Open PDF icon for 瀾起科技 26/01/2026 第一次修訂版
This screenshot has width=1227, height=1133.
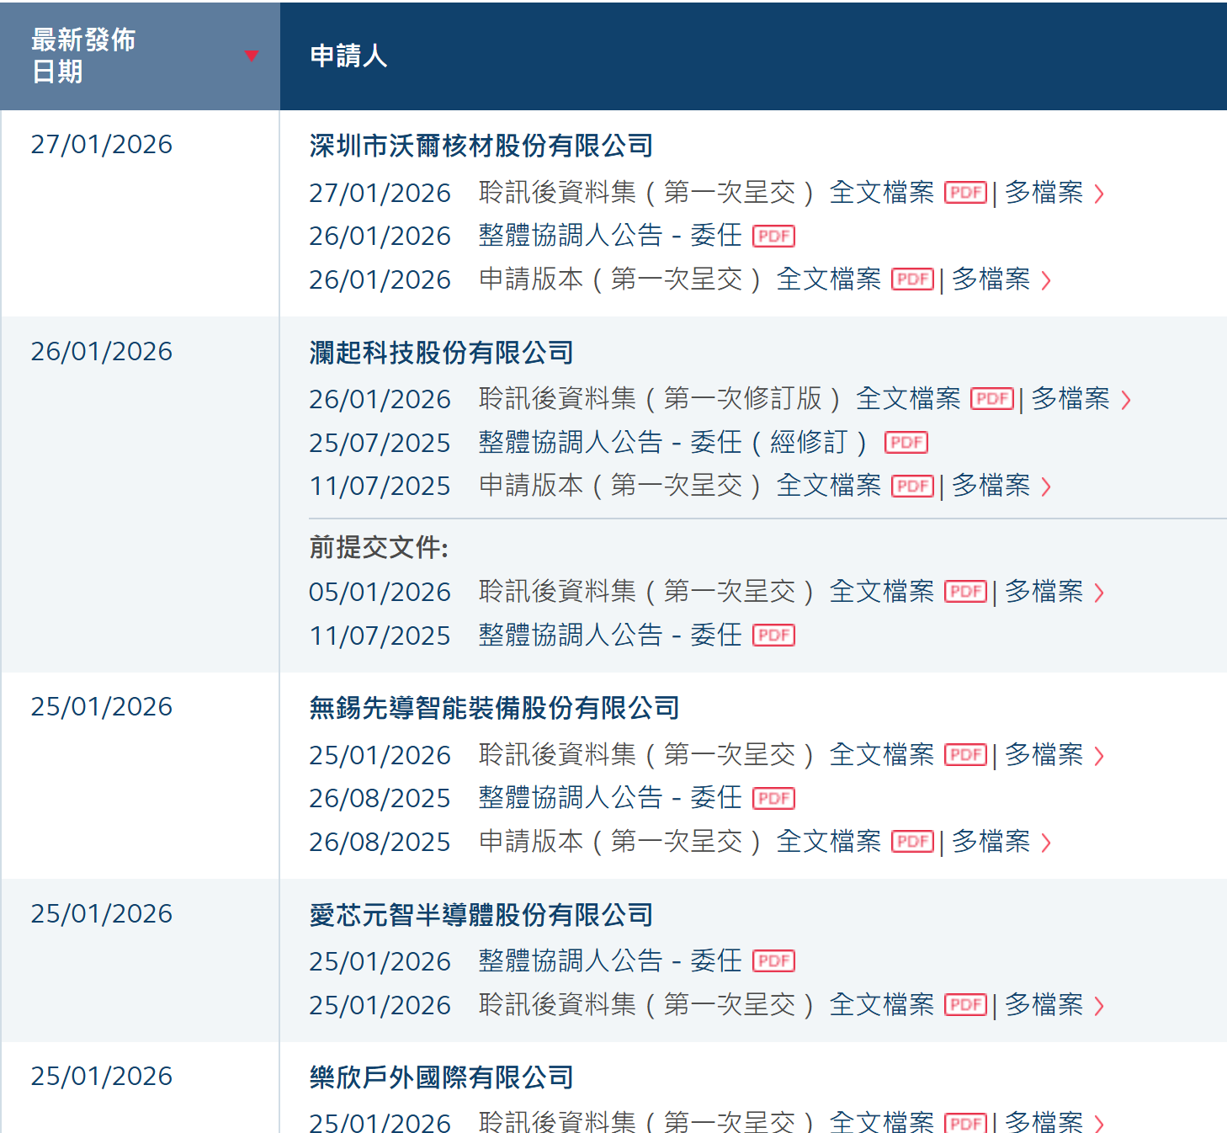992,399
